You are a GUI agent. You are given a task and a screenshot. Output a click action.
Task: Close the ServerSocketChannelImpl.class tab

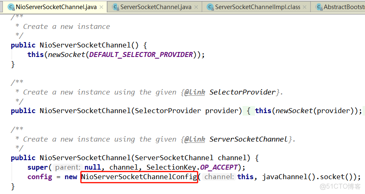(305, 7)
